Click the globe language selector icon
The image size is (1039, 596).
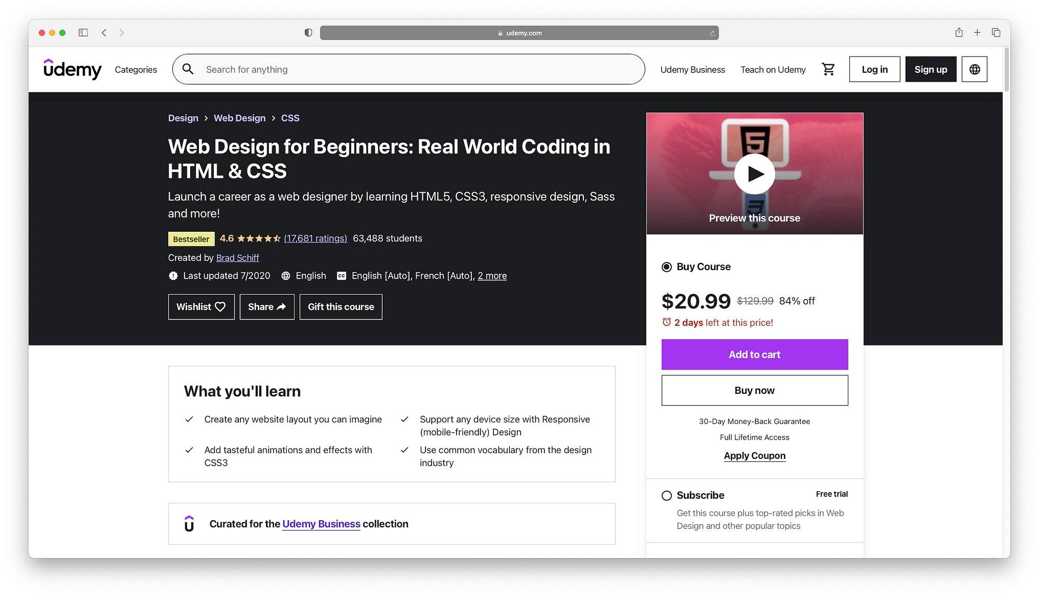[x=974, y=69]
